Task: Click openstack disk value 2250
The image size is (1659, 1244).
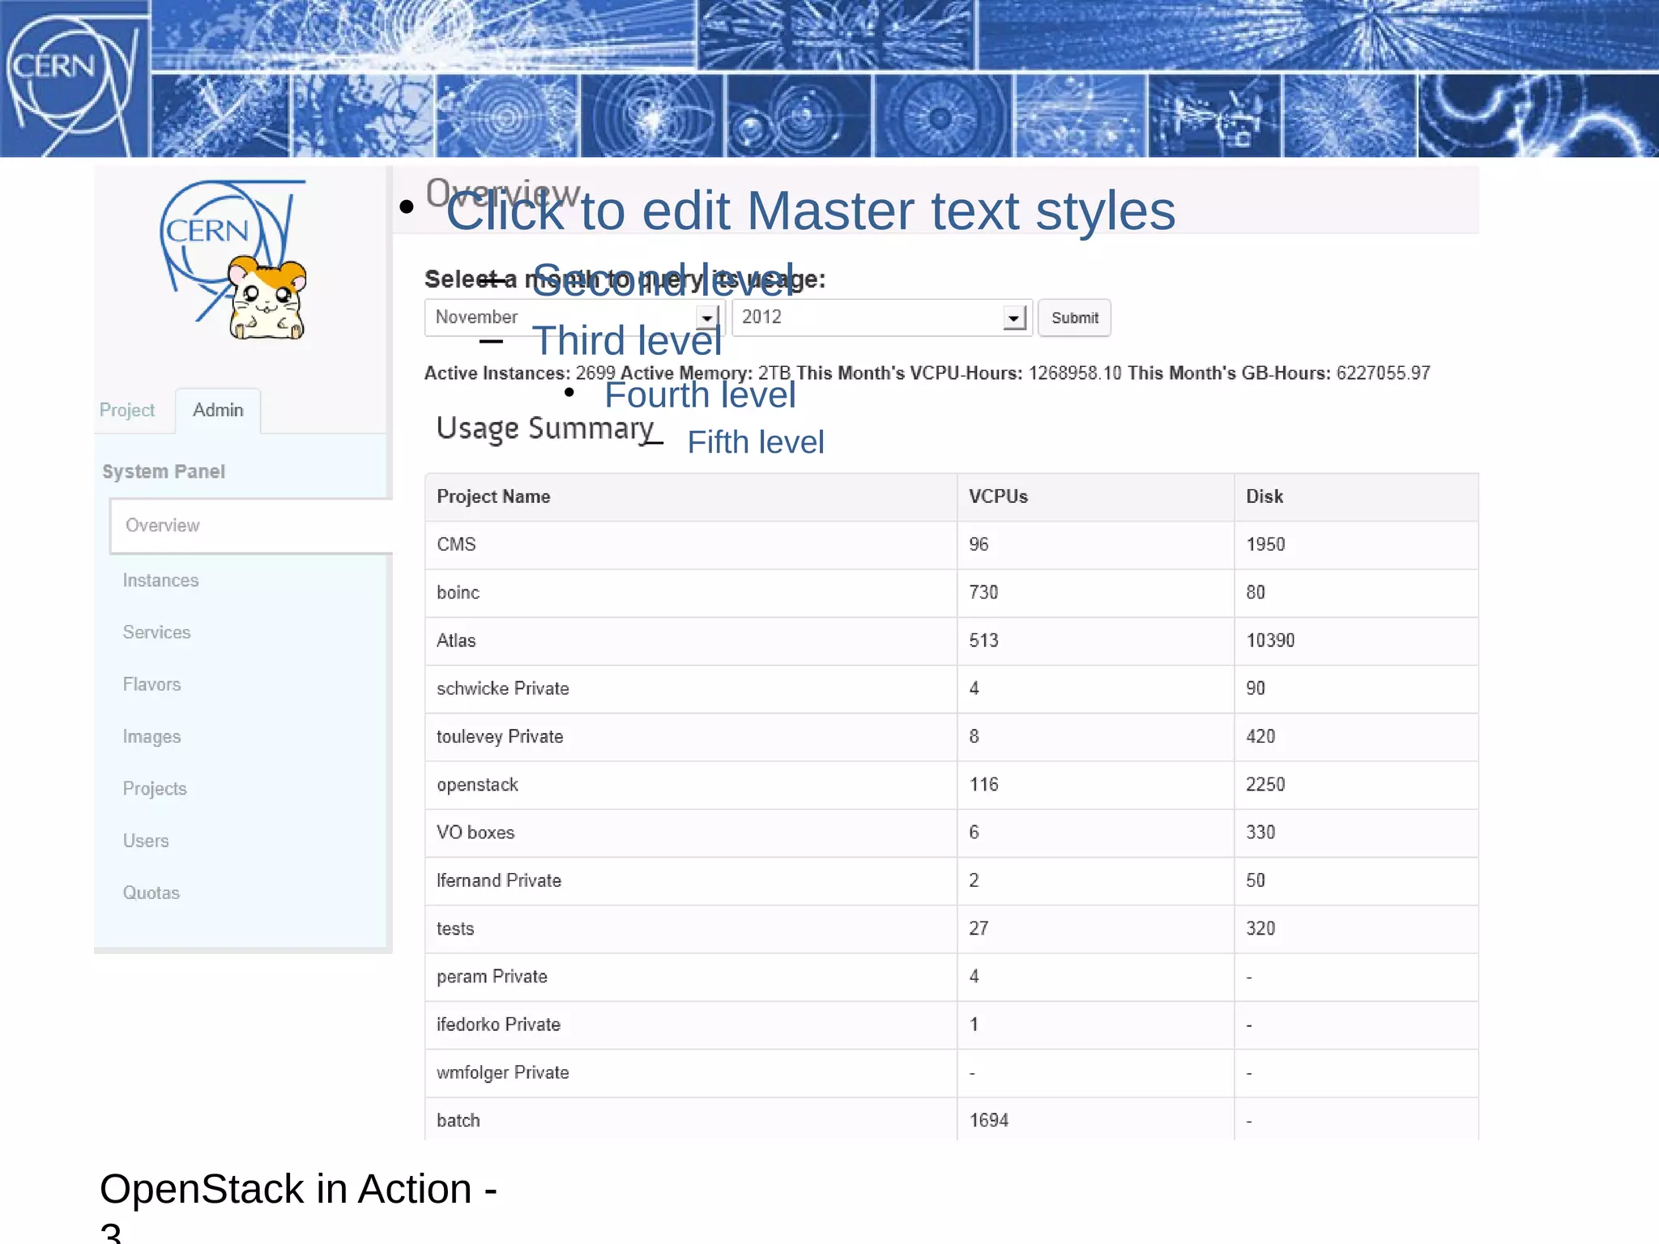Action: 1265,785
